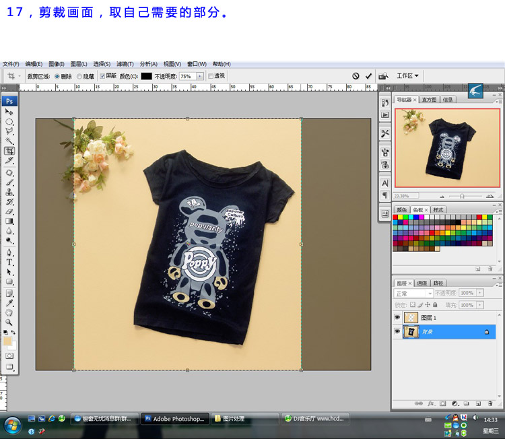This screenshot has height=439, width=505.
Task: Open the crop tool preset picker
Action: [x=13, y=76]
